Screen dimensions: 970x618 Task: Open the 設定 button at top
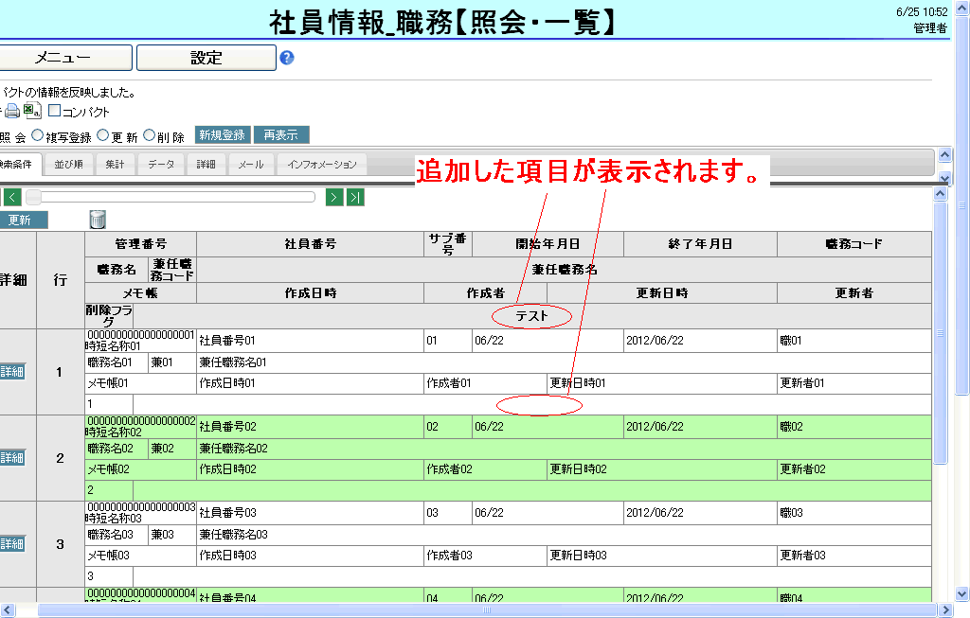(206, 58)
